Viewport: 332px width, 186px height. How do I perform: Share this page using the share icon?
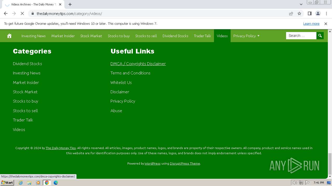(291, 13)
